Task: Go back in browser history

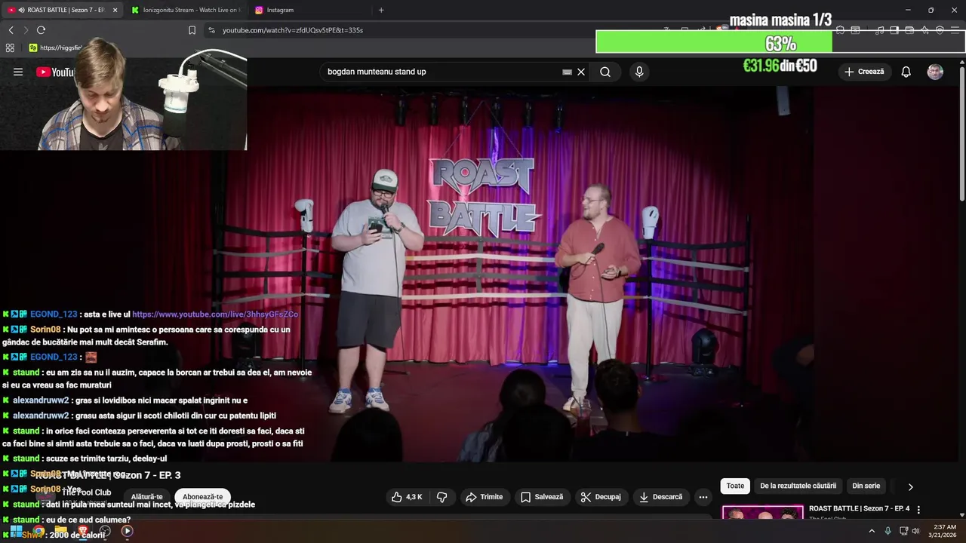Action: [11, 30]
